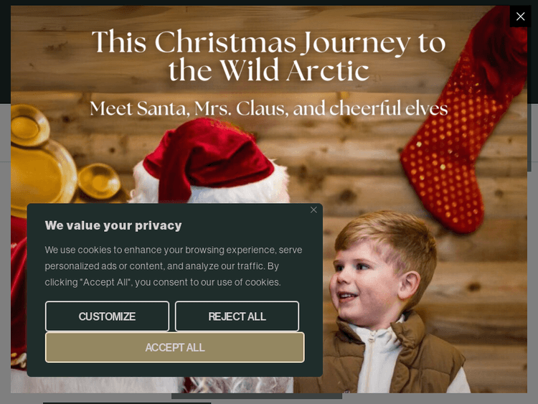Viewport: 538px width, 404px height.
Task: Click the "This Christmas Journey" headline
Action: point(269,55)
